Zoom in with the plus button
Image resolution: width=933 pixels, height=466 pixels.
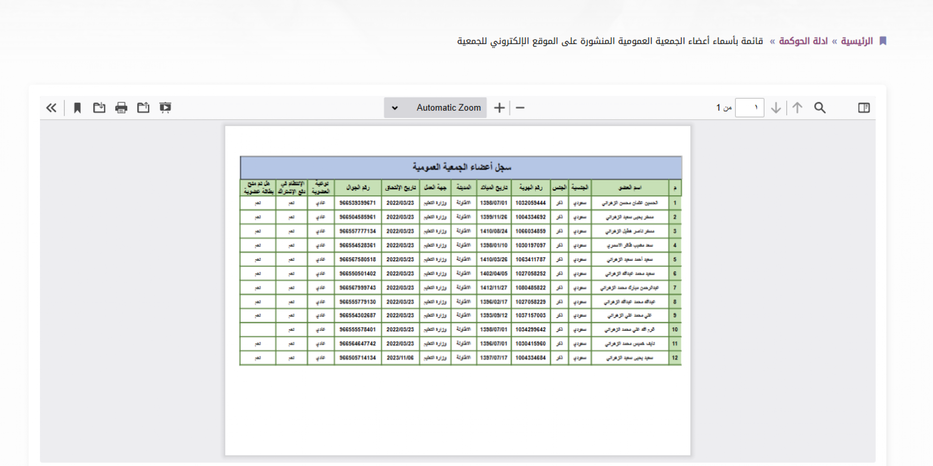(499, 108)
